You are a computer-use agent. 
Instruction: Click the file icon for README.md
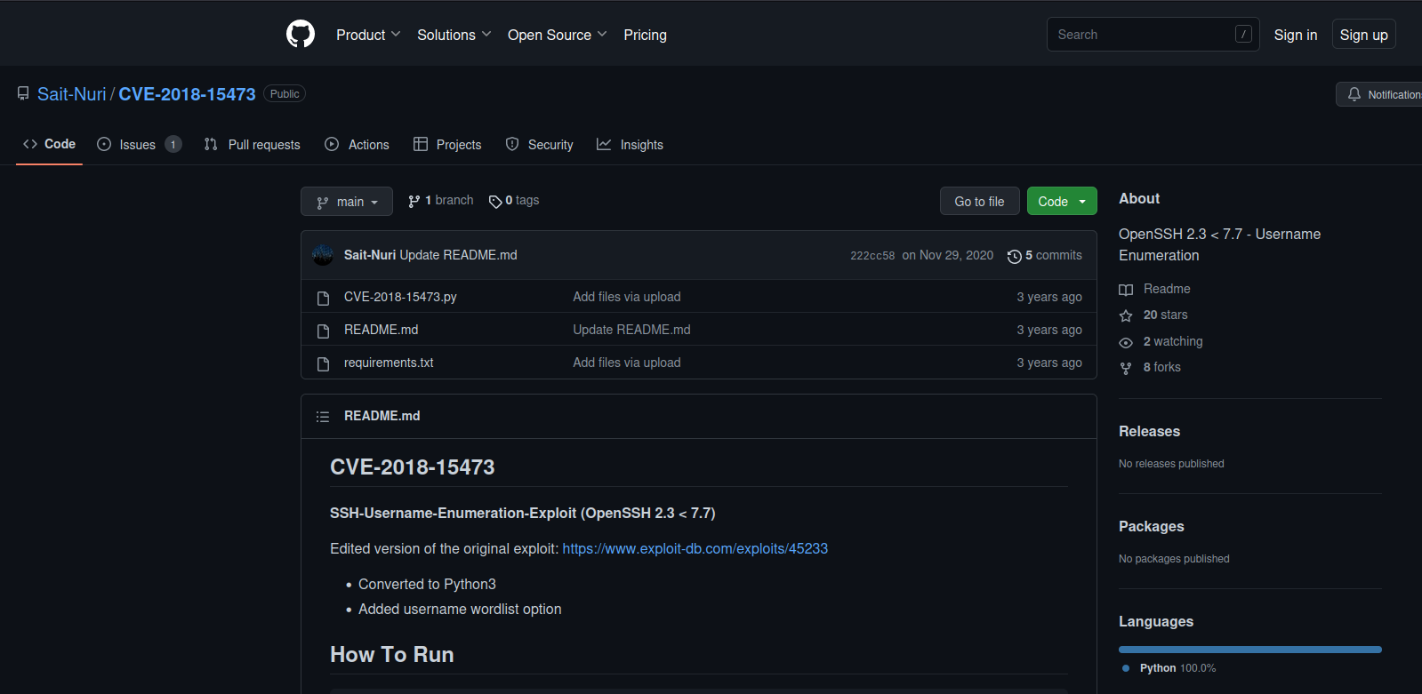324,331
